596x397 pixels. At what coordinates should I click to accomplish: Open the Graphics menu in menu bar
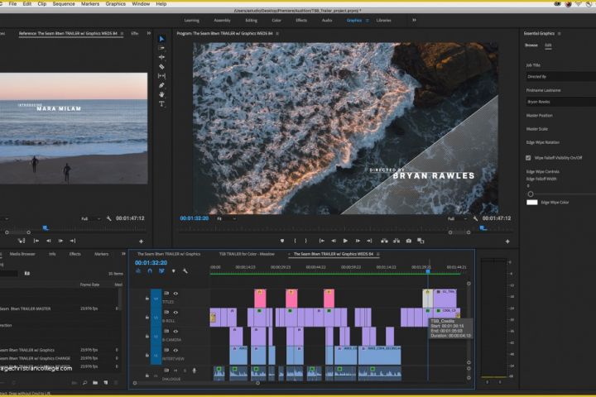click(116, 4)
